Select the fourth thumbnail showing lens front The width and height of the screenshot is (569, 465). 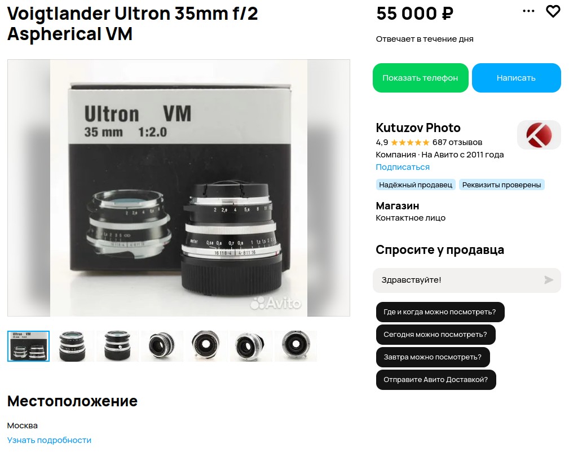coord(162,346)
